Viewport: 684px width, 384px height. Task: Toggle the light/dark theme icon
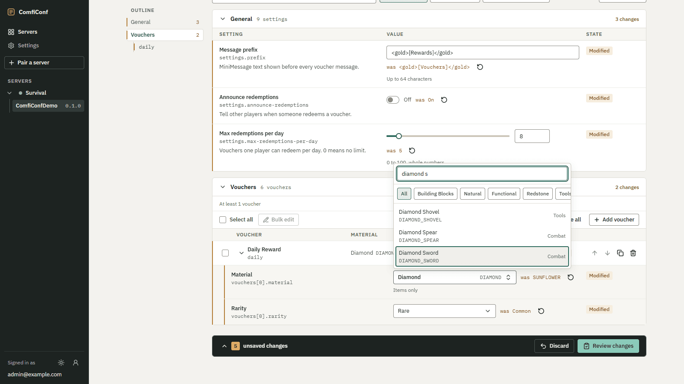click(61, 363)
